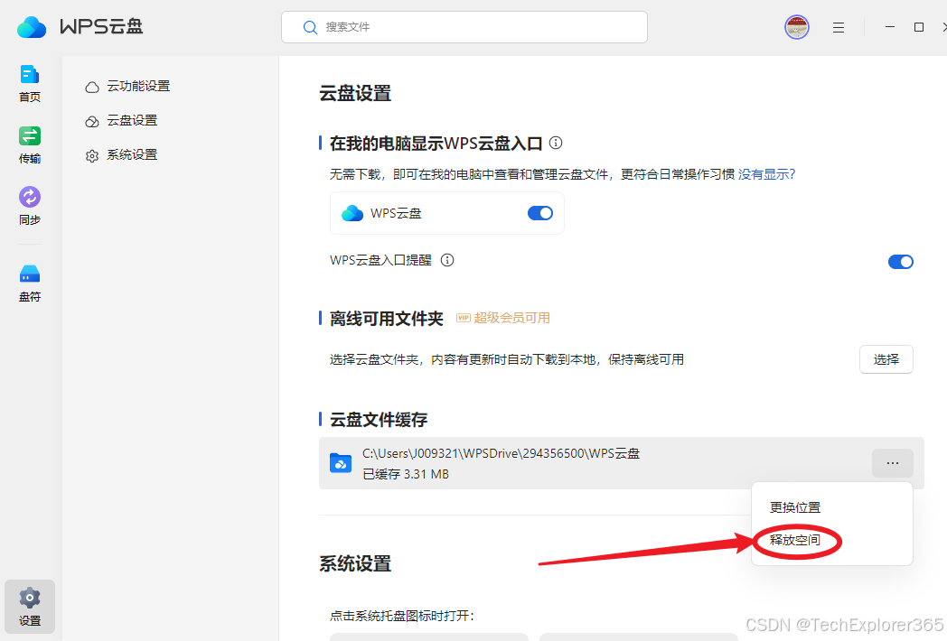
Task: Click the 超级会员可用 label
Action: point(511,318)
